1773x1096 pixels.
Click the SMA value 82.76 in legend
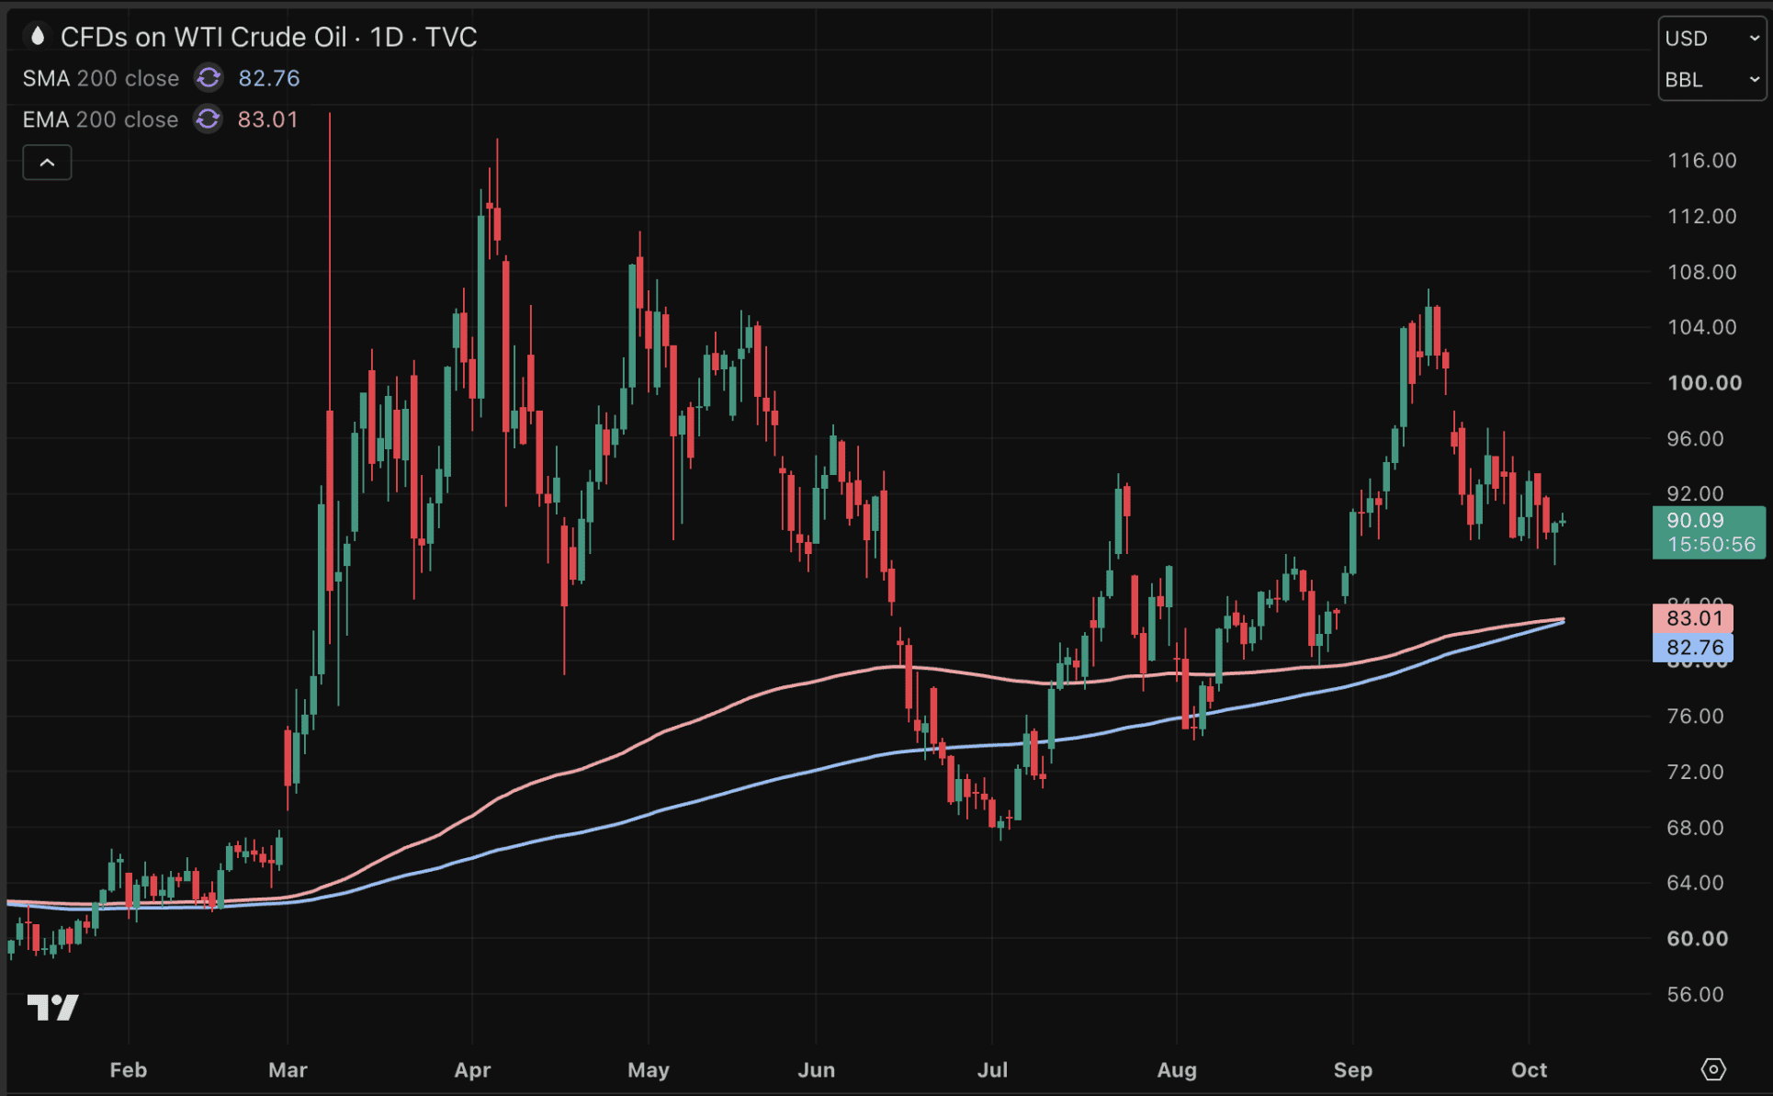coord(269,78)
